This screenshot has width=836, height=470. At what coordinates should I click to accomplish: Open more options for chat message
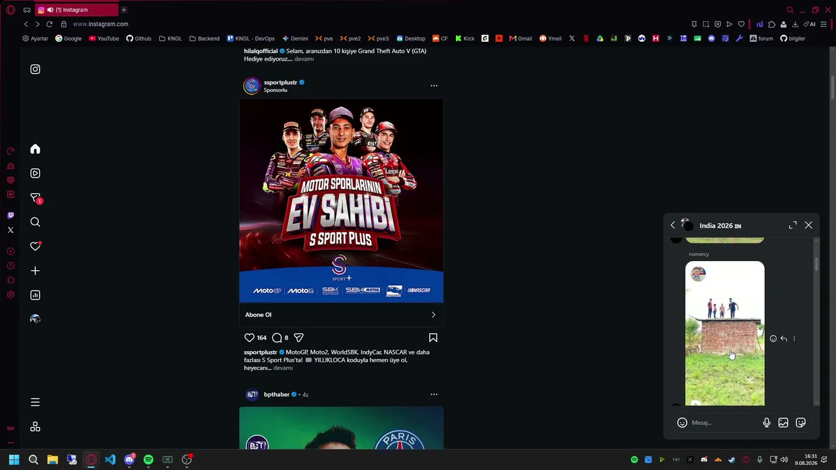(794, 339)
